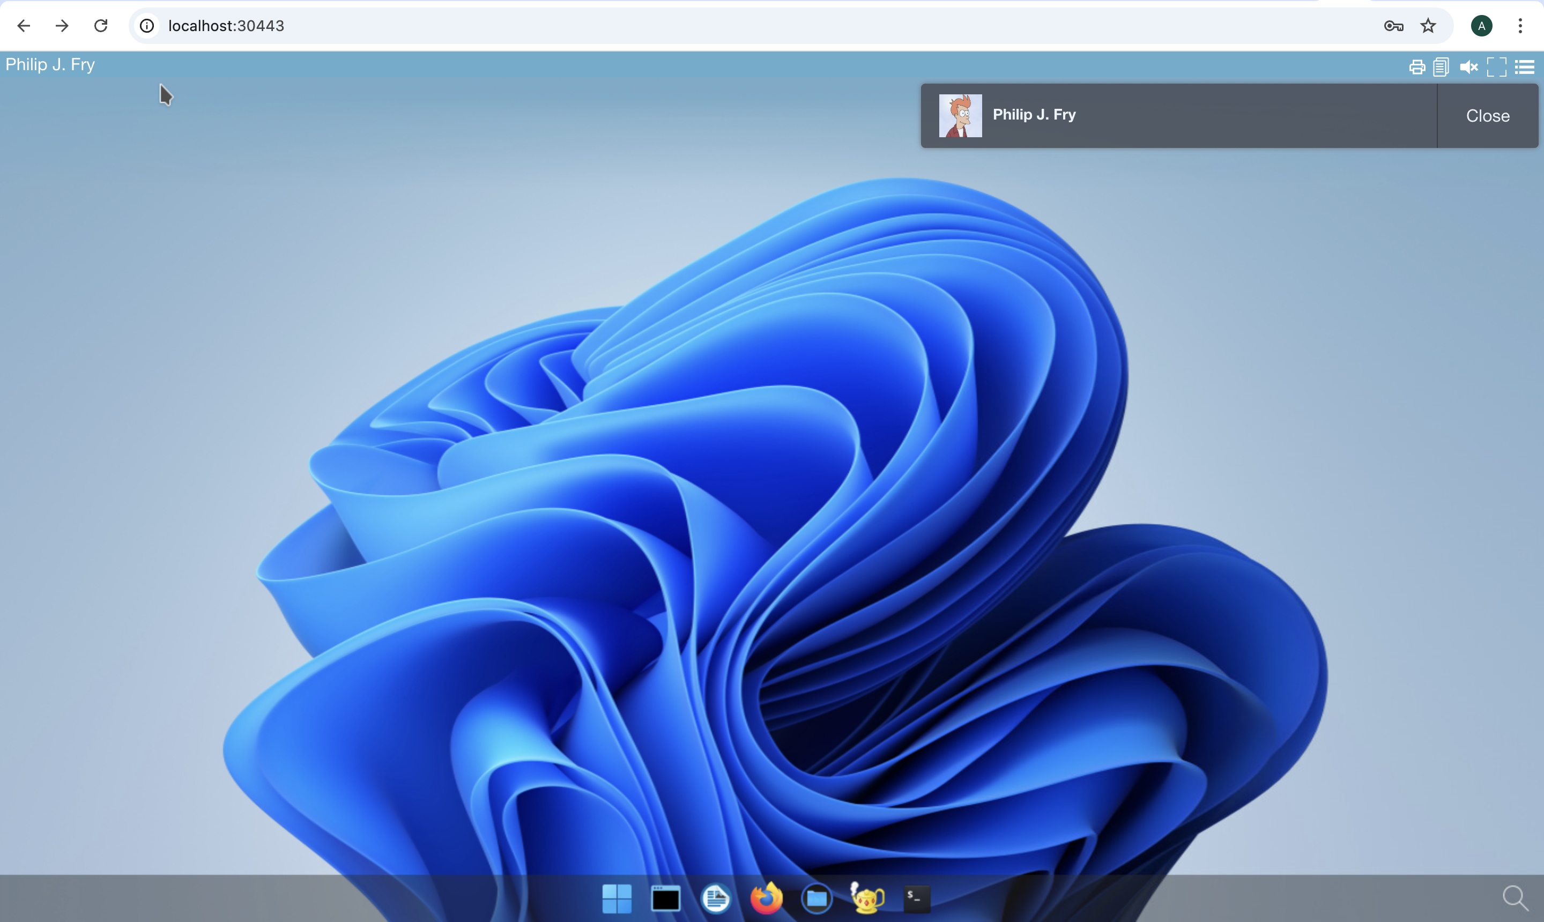Open the browser three-dot menu
Screen dimensions: 1544x922
tap(1520, 26)
